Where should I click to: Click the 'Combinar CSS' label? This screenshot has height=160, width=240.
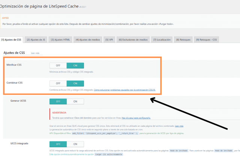[15, 83]
